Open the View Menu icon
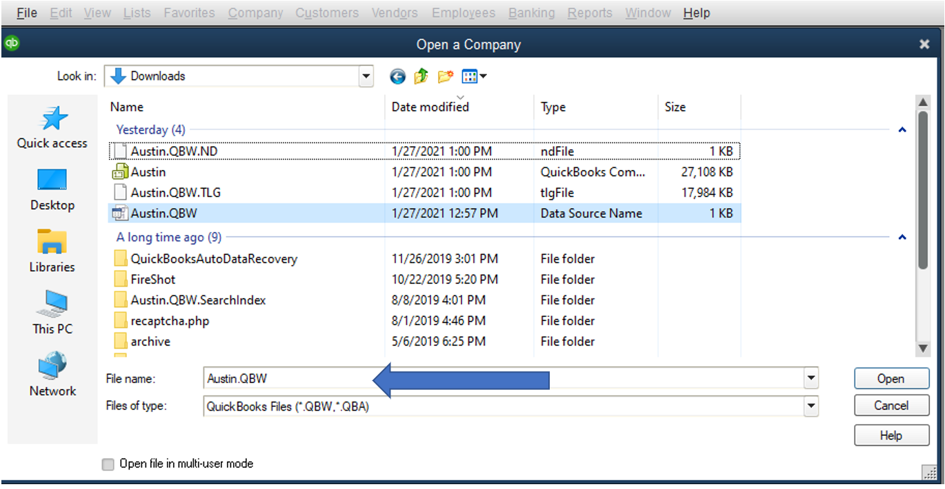This screenshot has height=489, width=945. [x=470, y=76]
